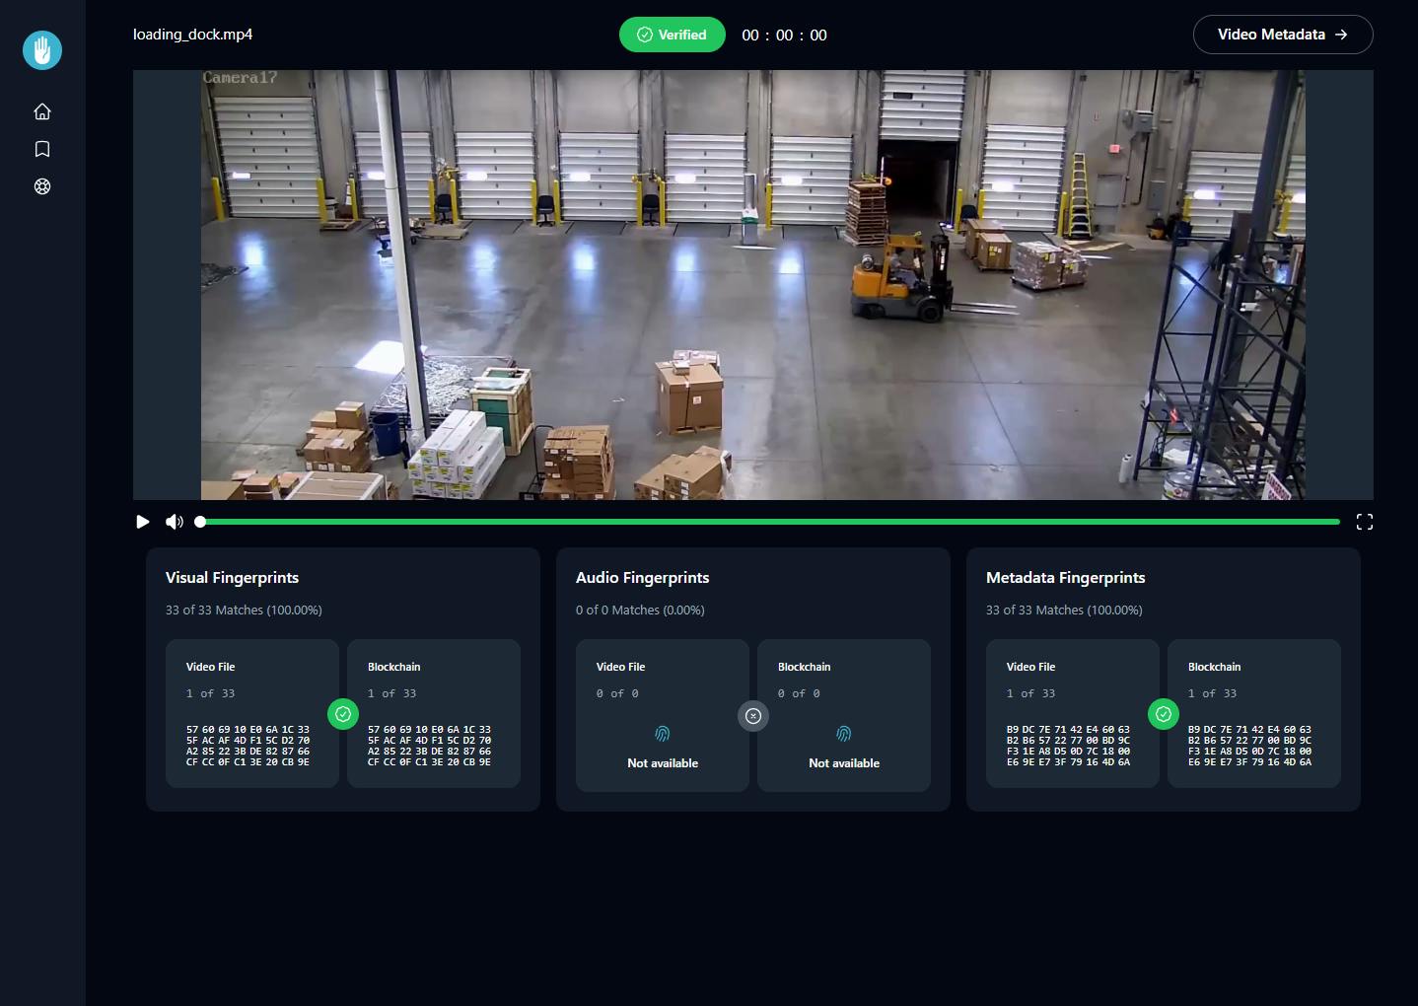
Task: Click the Audio Fingerprints mismatch X icon
Action: [753, 716]
